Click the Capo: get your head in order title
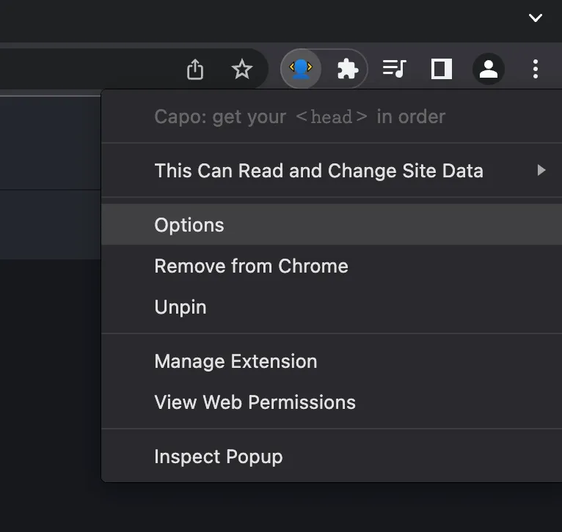 [299, 117]
